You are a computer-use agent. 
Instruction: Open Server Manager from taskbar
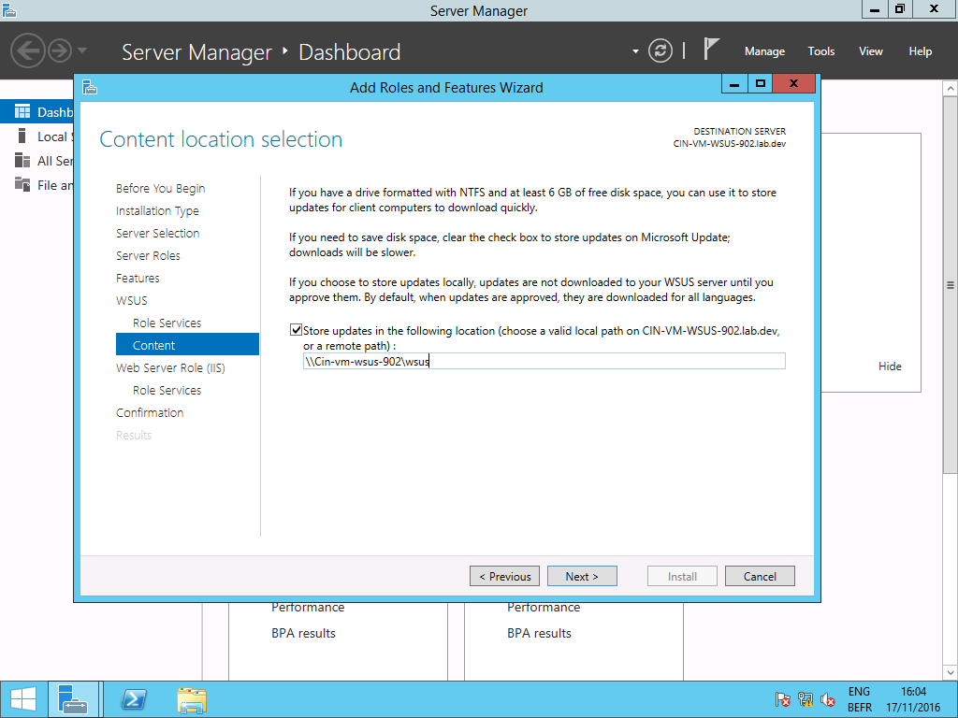[x=73, y=699]
